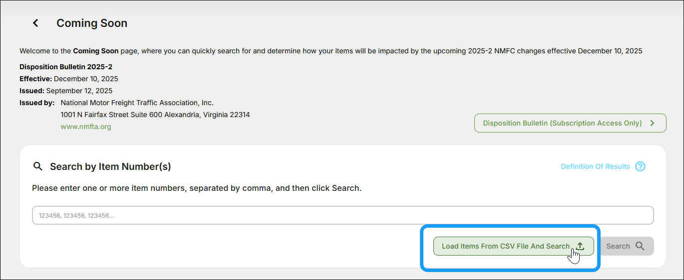
Task: Open Disposition Bulletin (Subscription Access Only)
Action: (x=562, y=123)
